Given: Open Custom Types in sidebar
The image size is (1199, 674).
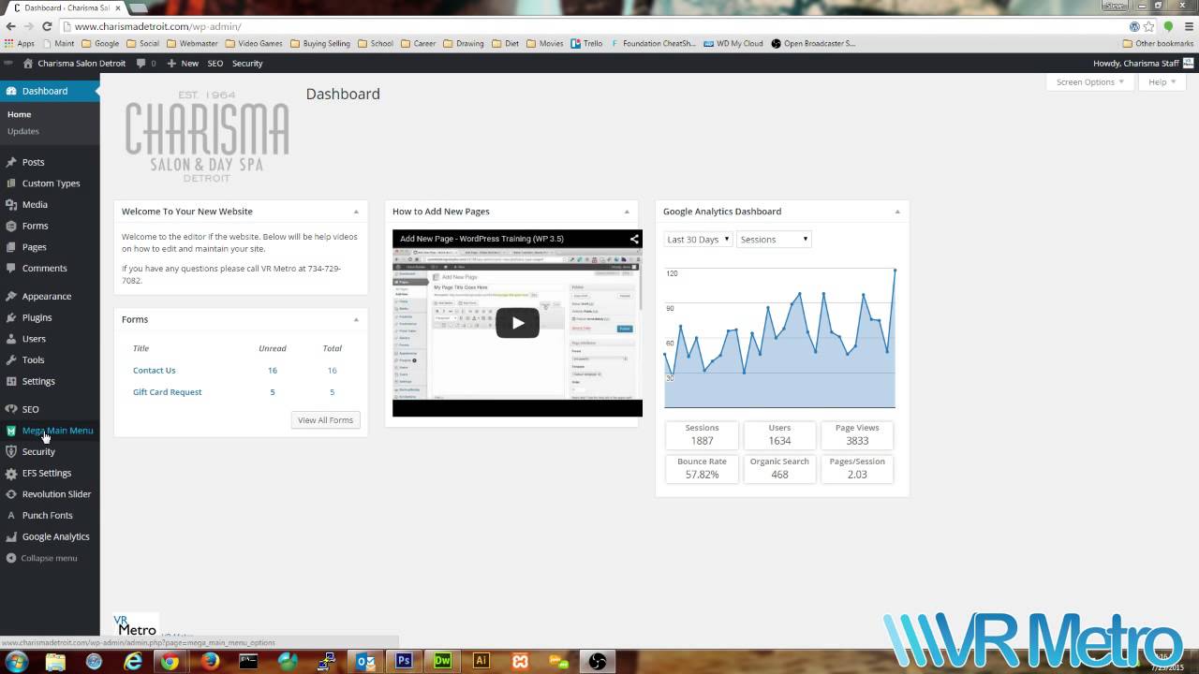Looking at the screenshot, I should 50,183.
